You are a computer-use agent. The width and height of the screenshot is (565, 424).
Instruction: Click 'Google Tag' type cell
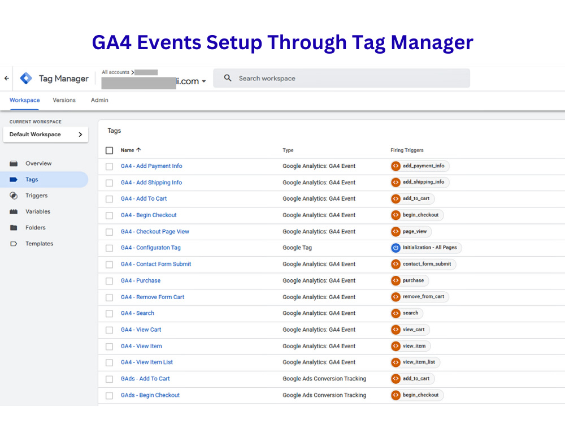coord(297,248)
